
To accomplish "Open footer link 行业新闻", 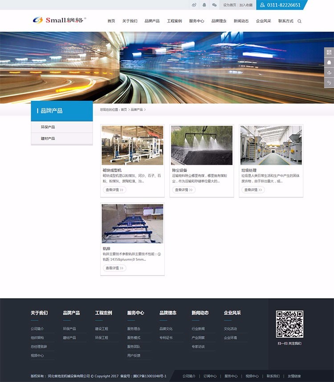I will pyautogui.click(x=198, y=329).
